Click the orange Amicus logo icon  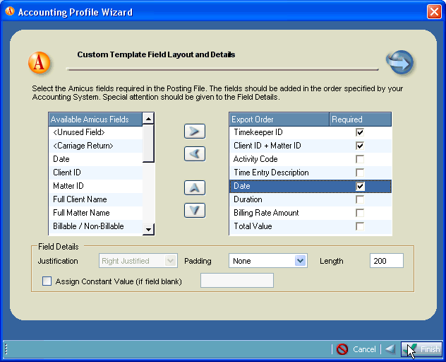(x=40, y=62)
